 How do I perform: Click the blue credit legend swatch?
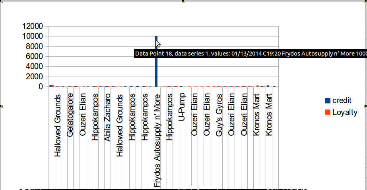pyautogui.click(x=328, y=101)
